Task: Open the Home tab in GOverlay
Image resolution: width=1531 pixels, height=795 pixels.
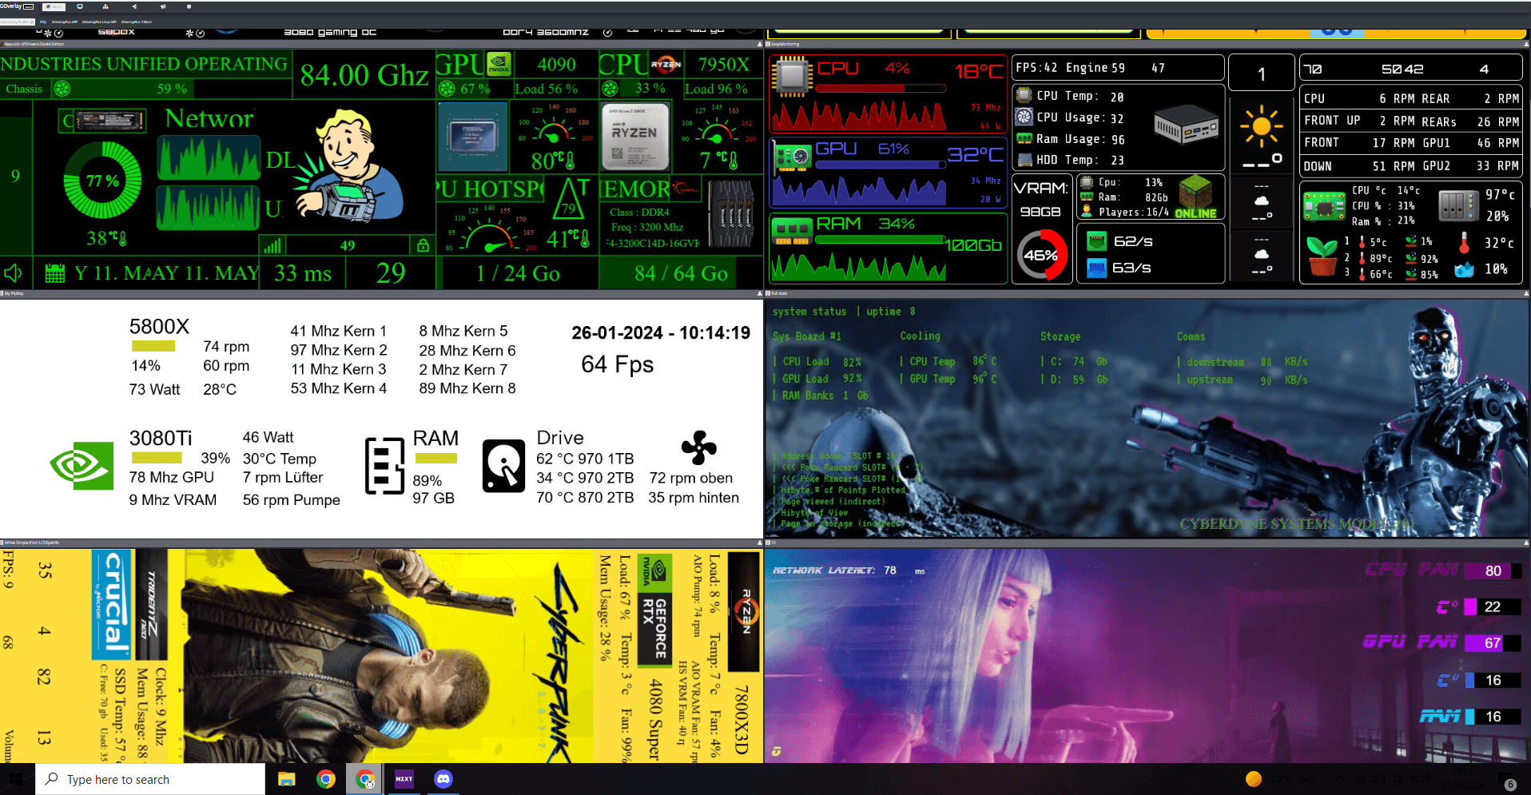Action: pos(54,6)
